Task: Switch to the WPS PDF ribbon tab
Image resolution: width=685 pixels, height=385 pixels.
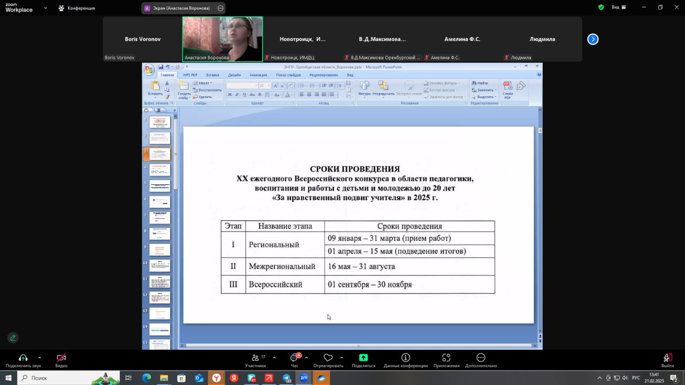Action: (190, 75)
